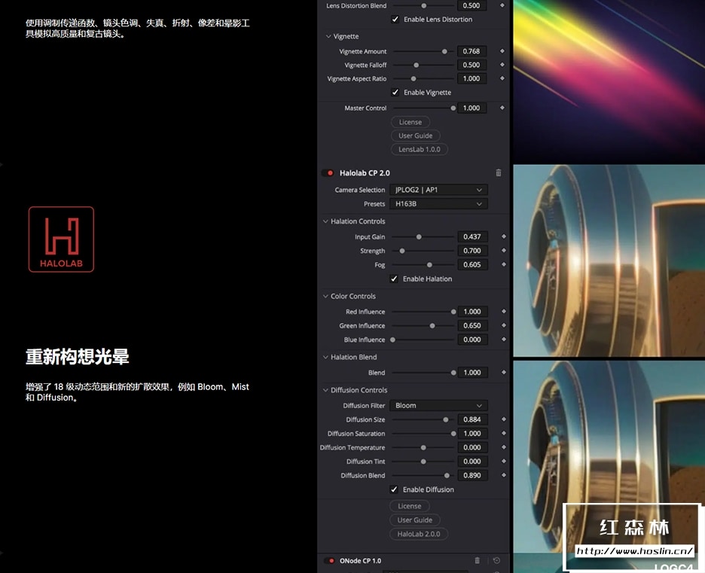Click keyframe diamond for Diffusion Blend
The image size is (705, 573).
(x=504, y=475)
